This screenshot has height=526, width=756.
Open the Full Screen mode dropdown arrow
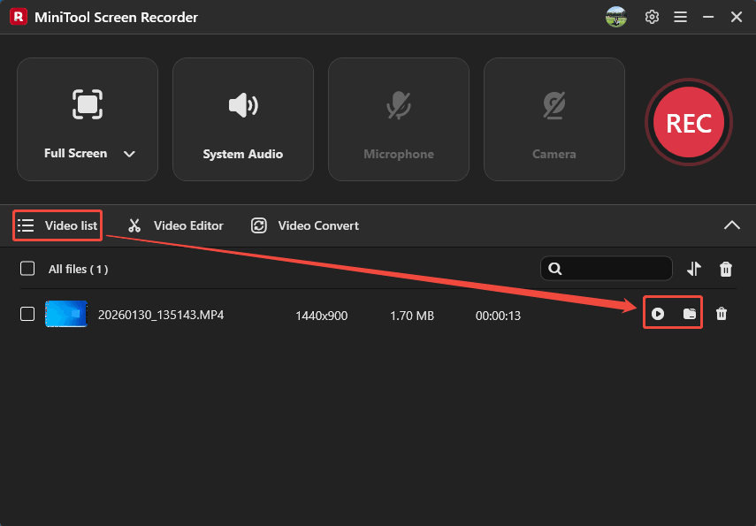(129, 153)
